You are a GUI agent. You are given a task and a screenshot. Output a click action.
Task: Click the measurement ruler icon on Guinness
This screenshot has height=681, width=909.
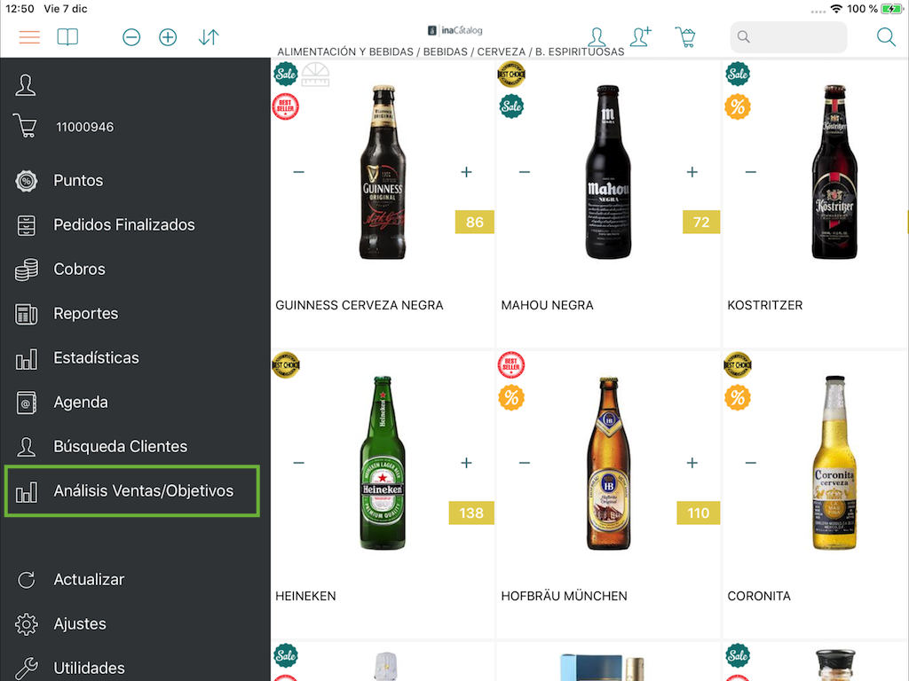point(316,74)
